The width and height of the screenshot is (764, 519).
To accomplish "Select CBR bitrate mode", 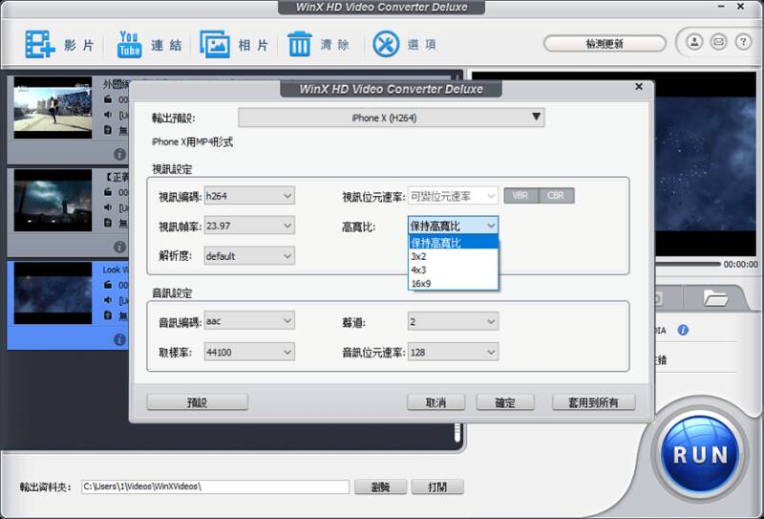I will pos(556,196).
